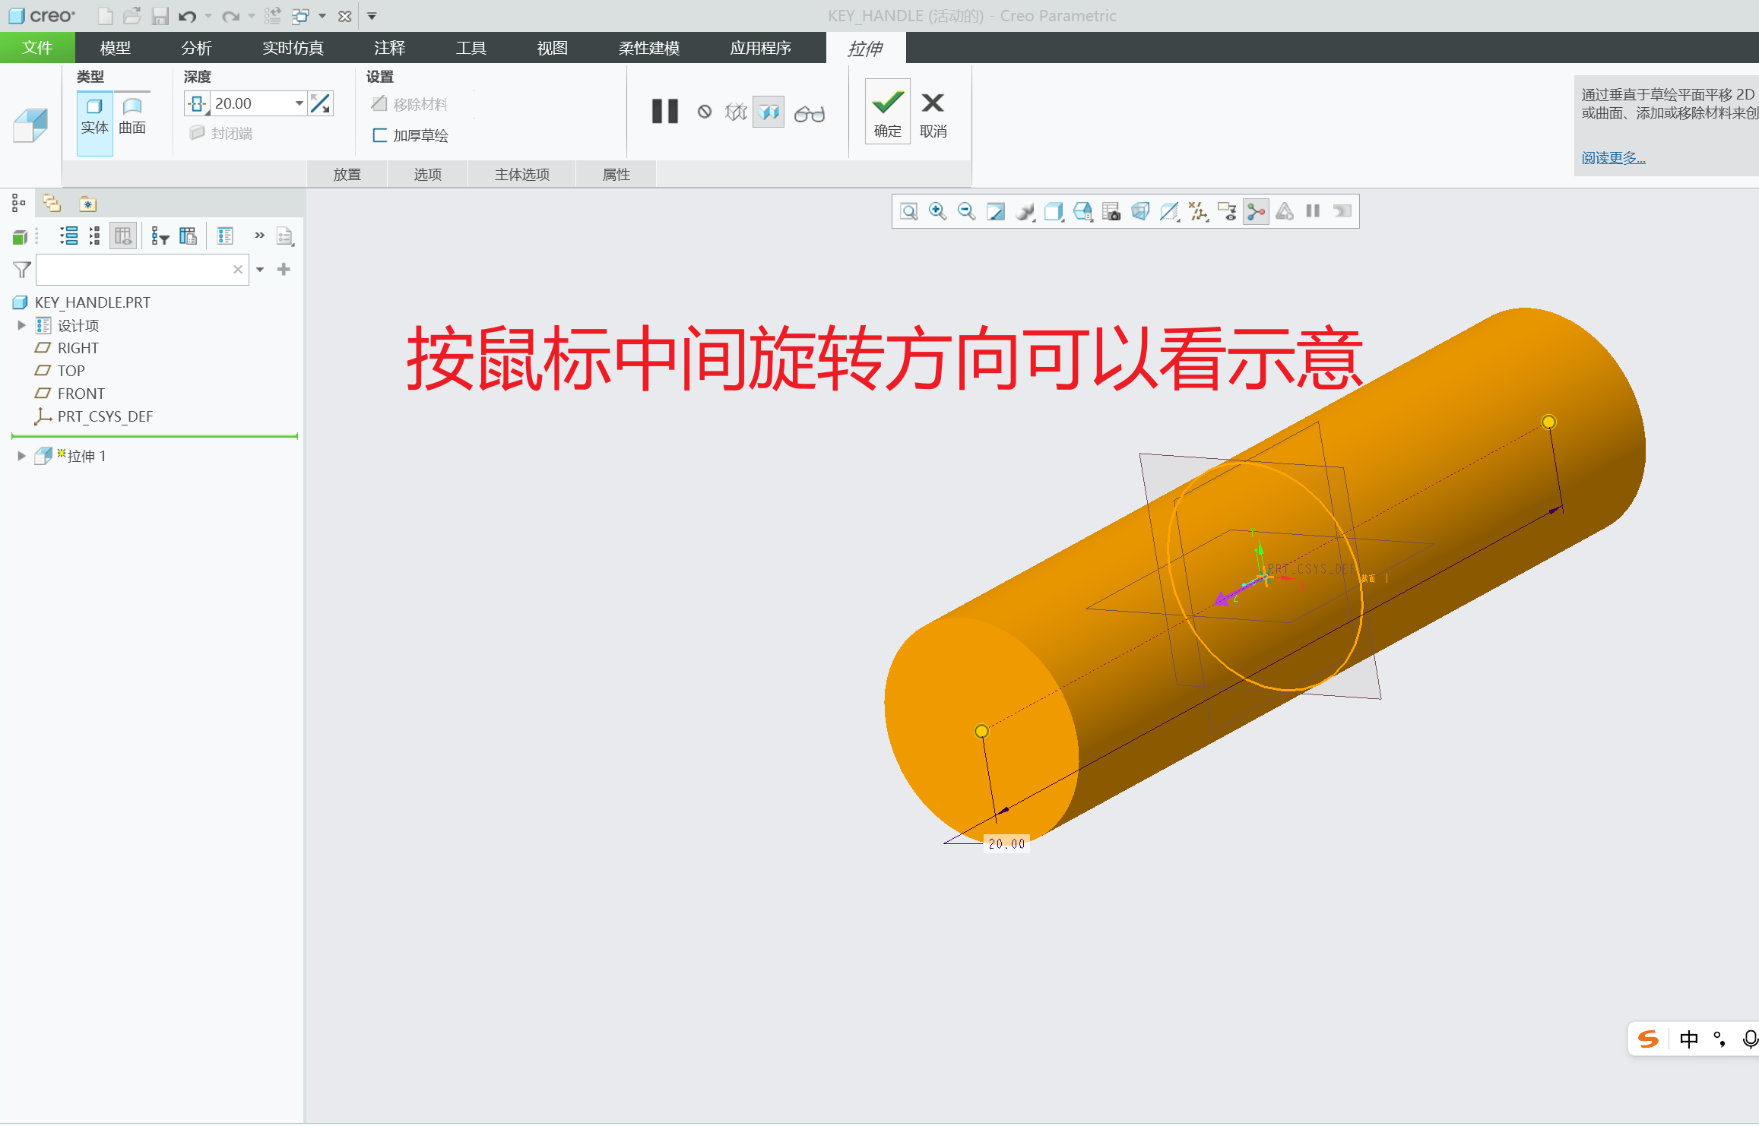Select the zoom in tool
This screenshot has width=1759, height=1126.
click(937, 211)
